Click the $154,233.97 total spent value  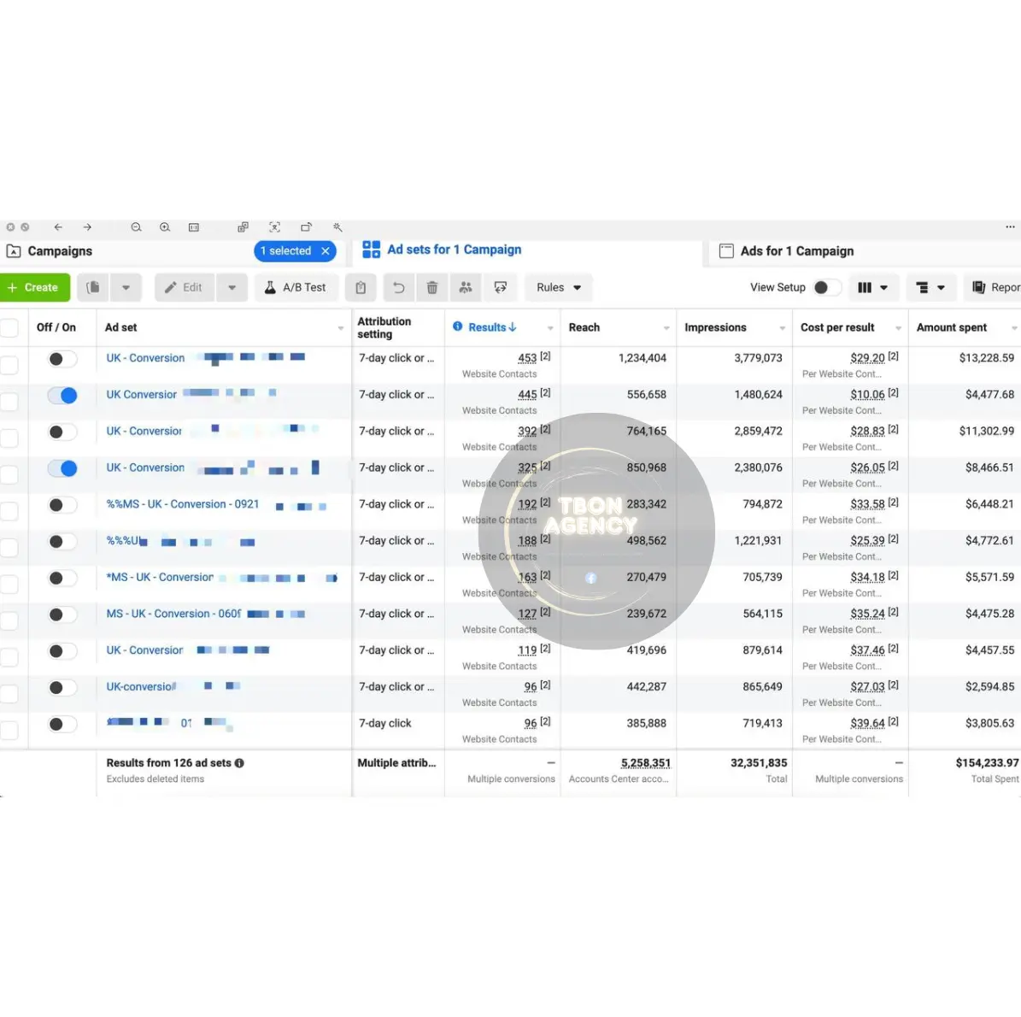(x=987, y=763)
